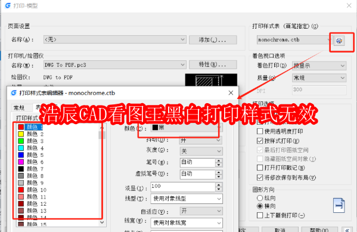This screenshot has width=357, height=232.
Task: Select the blue swatch of 颜色 5
Action: point(21,155)
